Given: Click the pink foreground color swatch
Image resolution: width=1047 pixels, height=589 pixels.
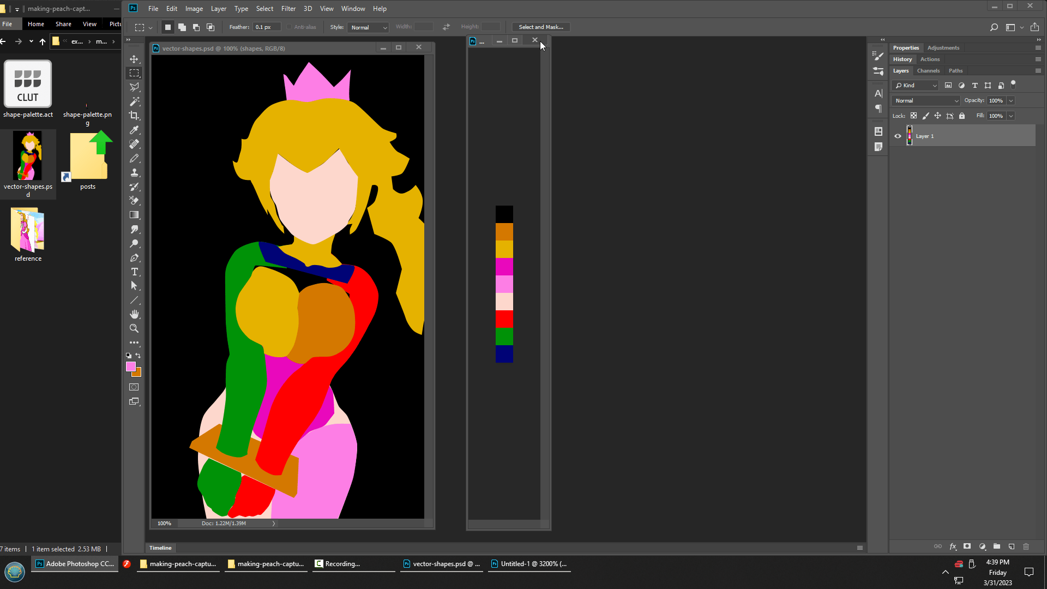Looking at the screenshot, I should coord(131,367).
